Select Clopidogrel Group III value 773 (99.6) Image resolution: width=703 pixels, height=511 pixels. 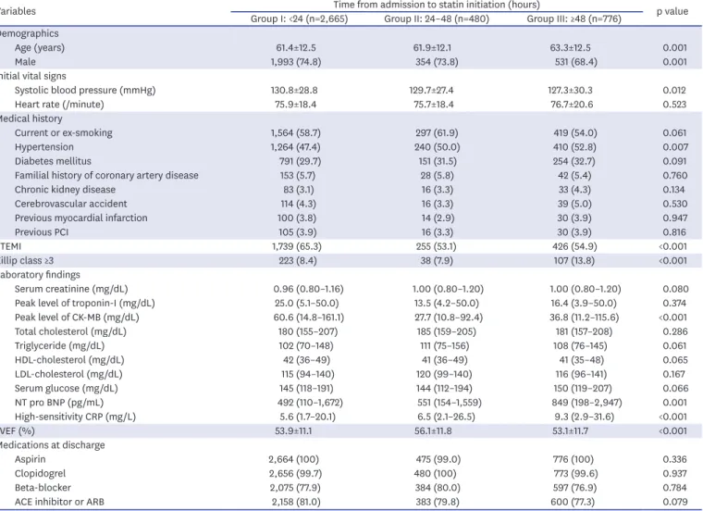point(575,474)
